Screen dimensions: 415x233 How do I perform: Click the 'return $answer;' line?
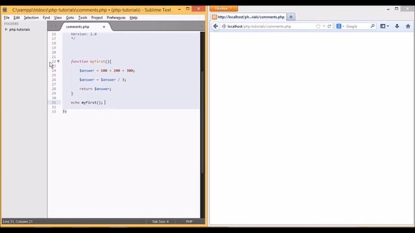95,89
